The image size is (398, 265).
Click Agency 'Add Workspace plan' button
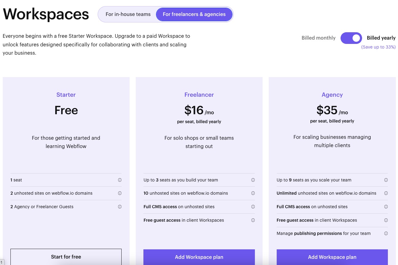coord(332,257)
